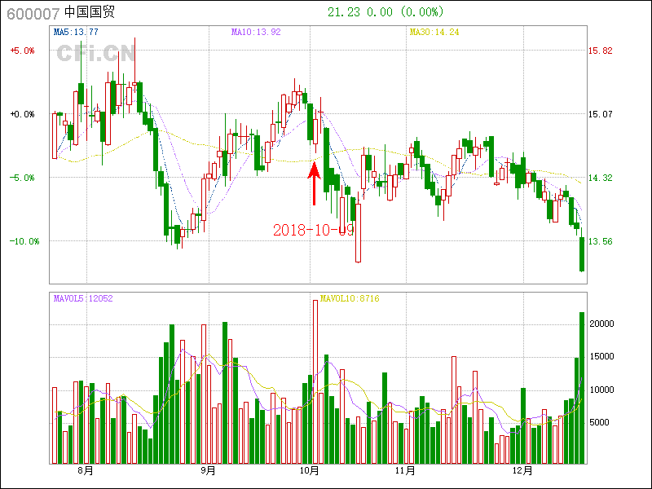Click the tallest green volume bar at far right
Image resolution: width=652 pixels, height=489 pixels.
(x=582, y=387)
